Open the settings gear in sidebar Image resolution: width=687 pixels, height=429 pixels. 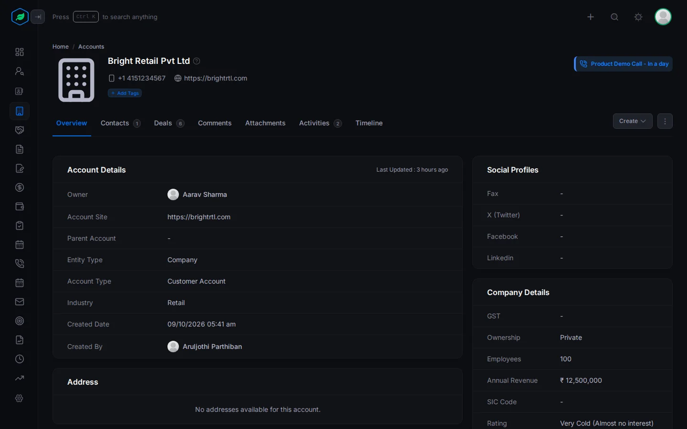(x=20, y=398)
